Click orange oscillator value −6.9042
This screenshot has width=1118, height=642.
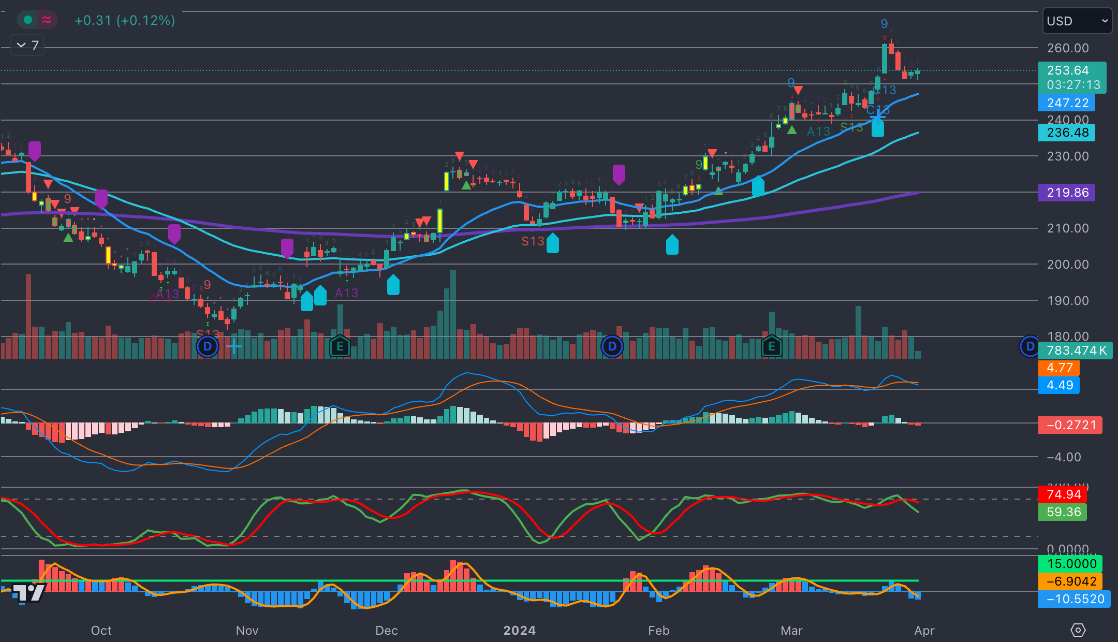(x=1070, y=581)
